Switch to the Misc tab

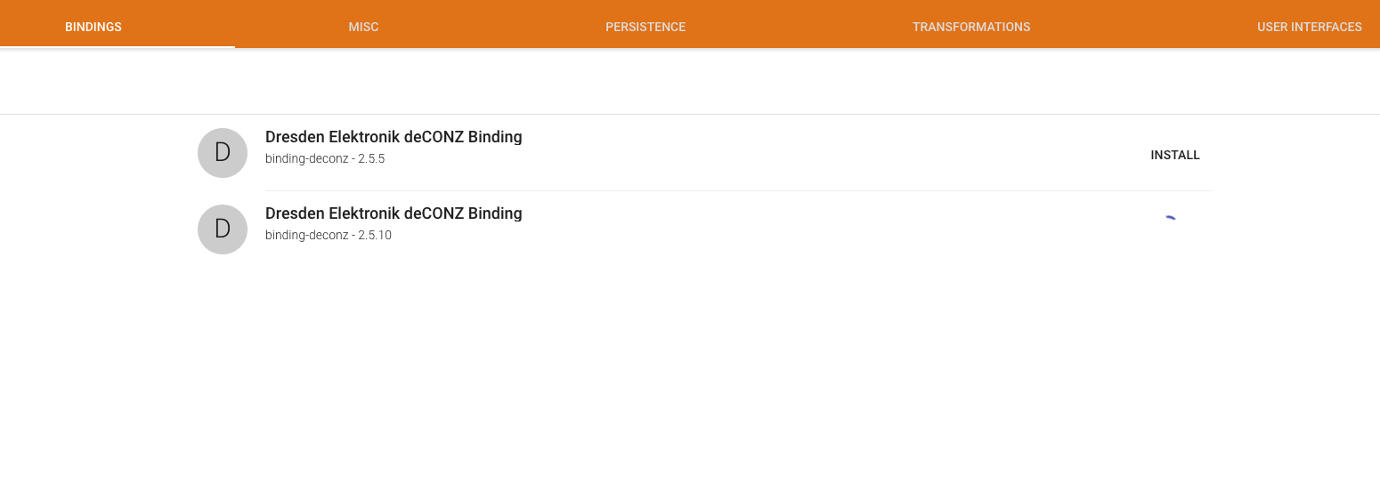363,27
